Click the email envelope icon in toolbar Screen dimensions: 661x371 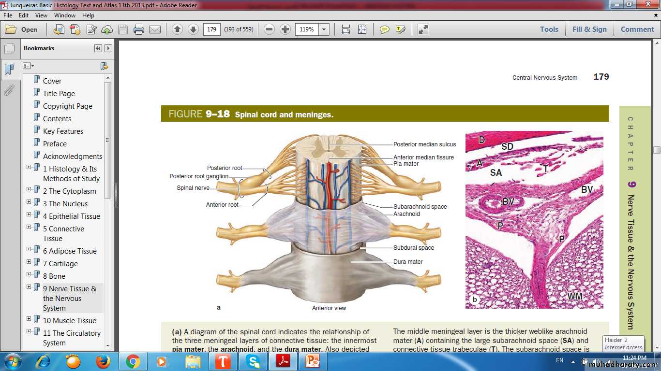(x=155, y=29)
